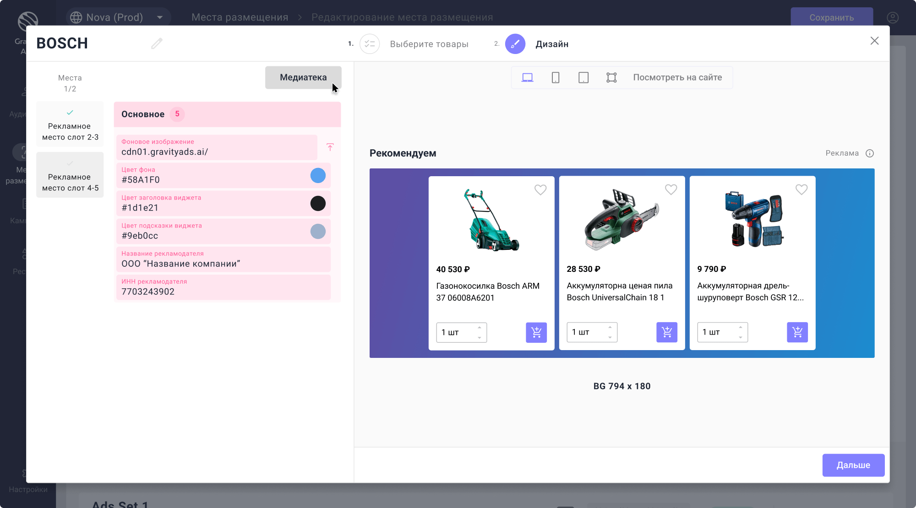Go to step Выберите товары
Viewport: 916px width, 508px height.
point(429,44)
